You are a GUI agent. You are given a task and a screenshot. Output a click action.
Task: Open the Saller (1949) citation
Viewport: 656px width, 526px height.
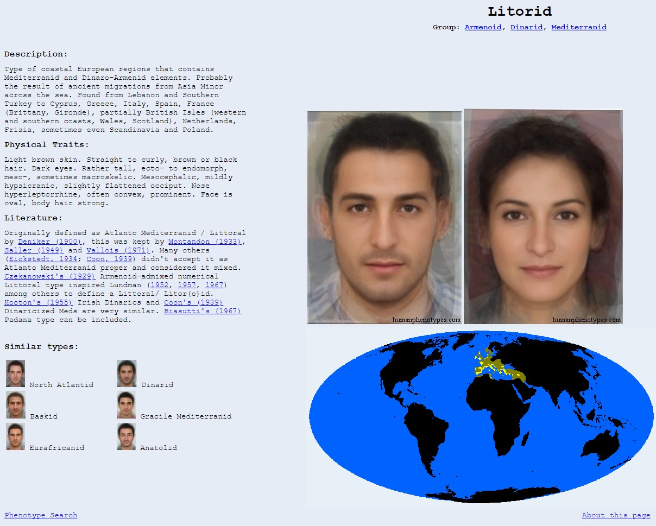click(34, 250)
